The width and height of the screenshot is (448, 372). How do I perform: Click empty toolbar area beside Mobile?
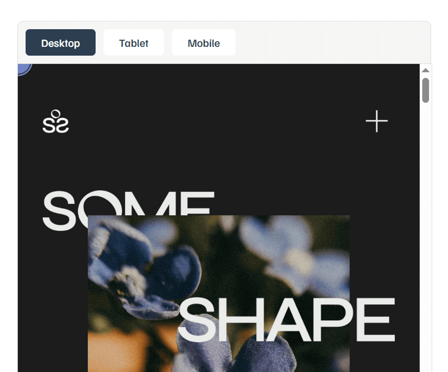click(x=332, y=43)
